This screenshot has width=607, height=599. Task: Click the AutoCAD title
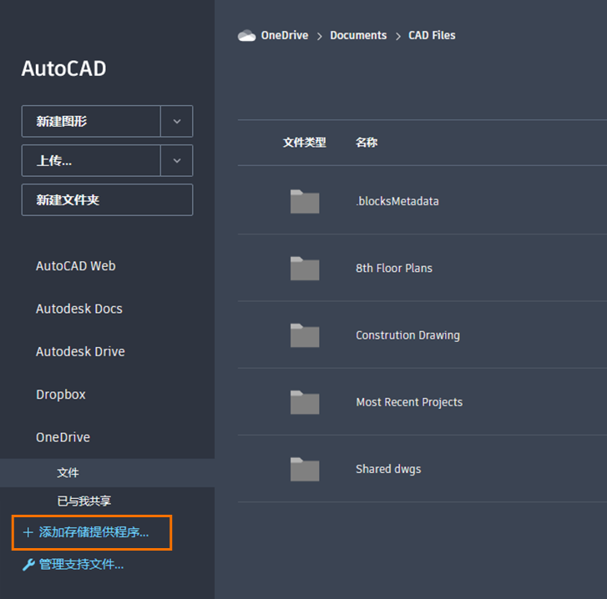pos(64,69)
